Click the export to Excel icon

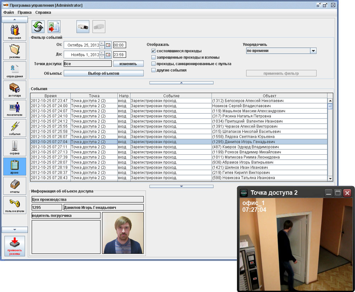coord(54,27)
